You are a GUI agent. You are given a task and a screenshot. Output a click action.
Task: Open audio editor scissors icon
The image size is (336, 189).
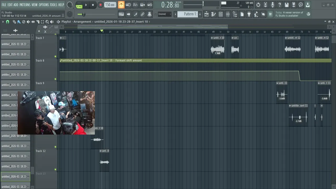(x=265, y=5)
